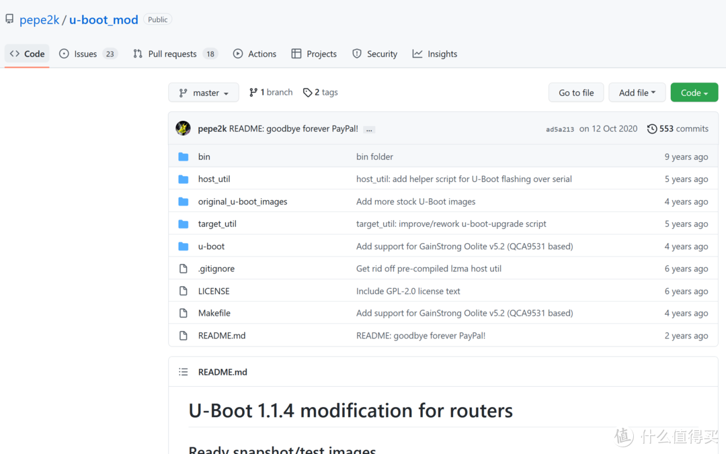Open the green Code dropdown button

click(x=694, y=93)
